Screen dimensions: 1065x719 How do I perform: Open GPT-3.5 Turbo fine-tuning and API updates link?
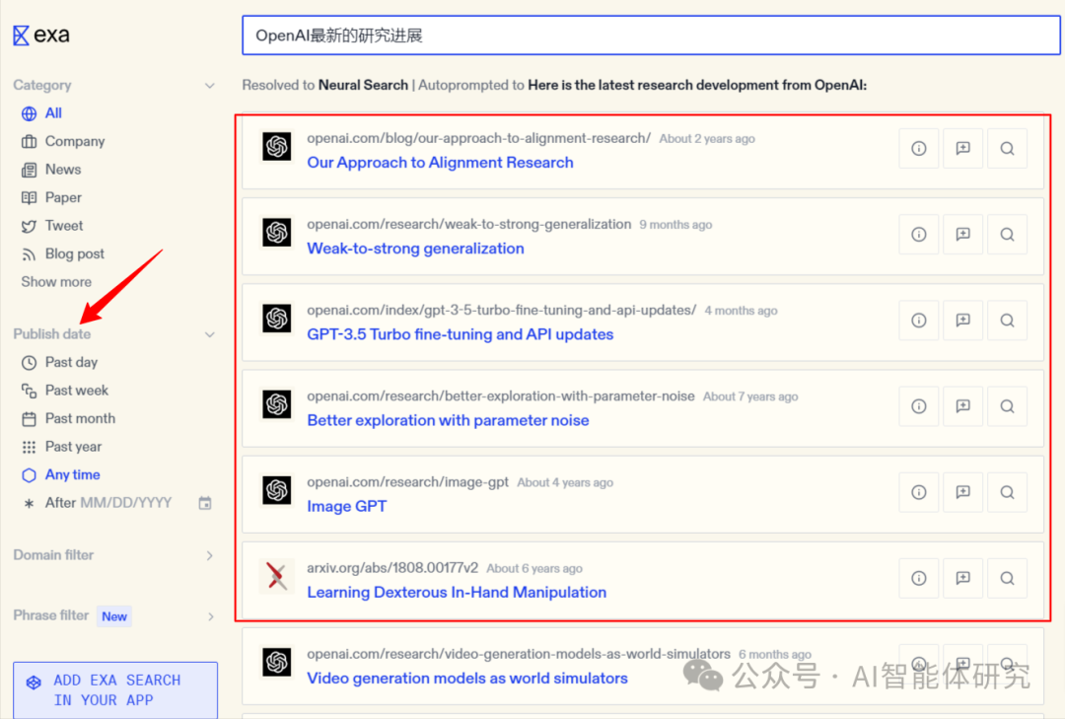460,334
